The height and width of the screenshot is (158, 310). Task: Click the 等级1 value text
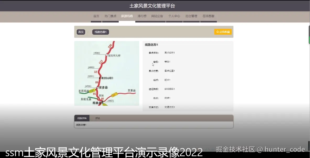tap(167, 62)
